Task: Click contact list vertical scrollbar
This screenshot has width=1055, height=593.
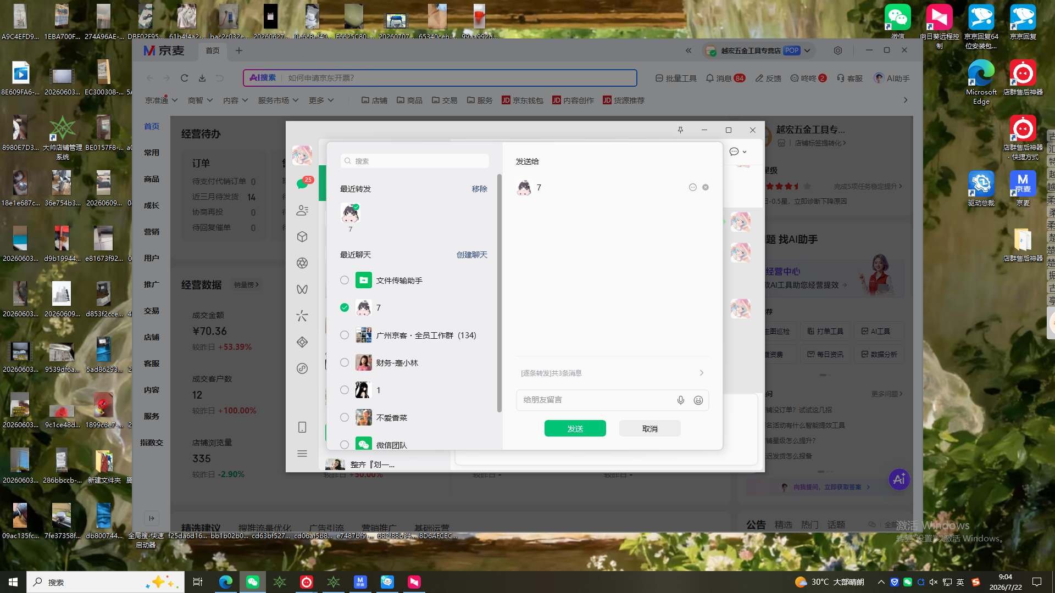Action: (x=499, y=293)
